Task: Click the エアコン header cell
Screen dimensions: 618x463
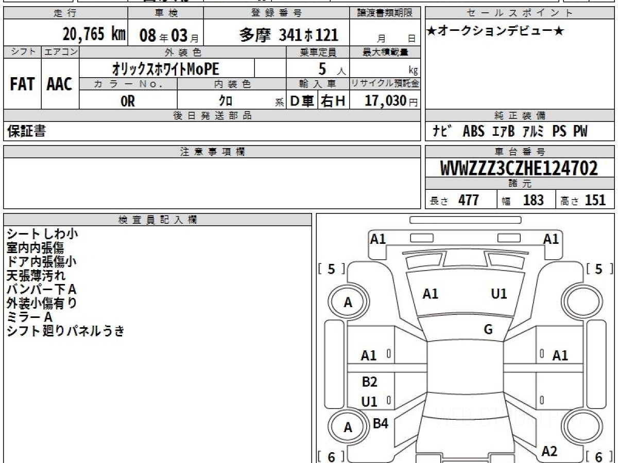Action: (x=60, y=52)
